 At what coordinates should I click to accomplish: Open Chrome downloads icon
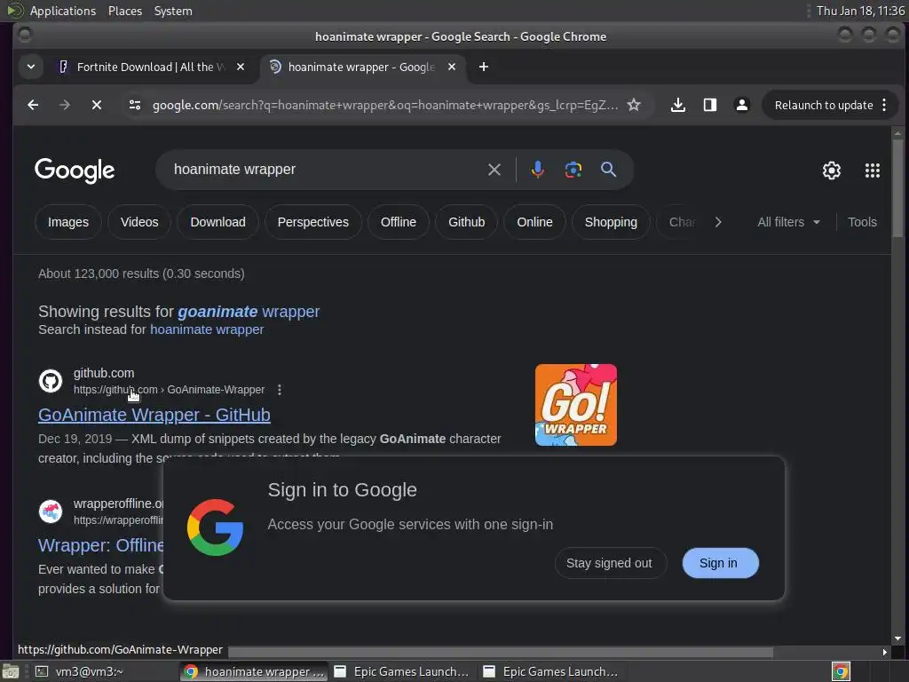click(x=677, y=105)
